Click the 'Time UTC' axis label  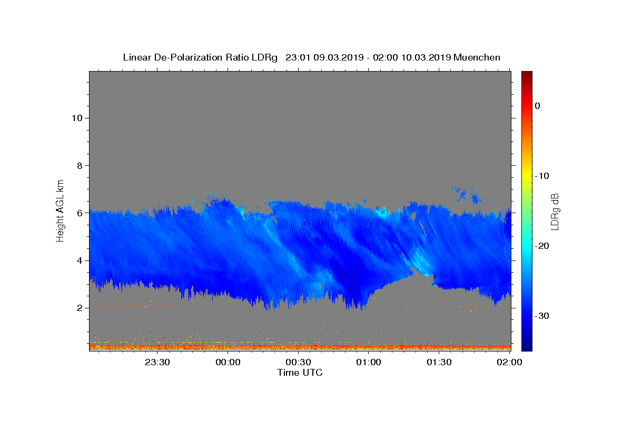[x=300, y=373]
